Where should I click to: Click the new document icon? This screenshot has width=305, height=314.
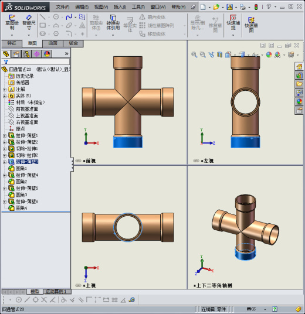click(x=203, y=7)
